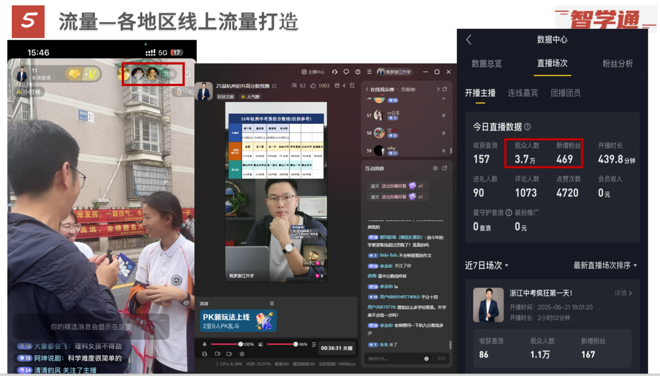Click the 发送 send button

pyautogui.click(x=441, y=359)
